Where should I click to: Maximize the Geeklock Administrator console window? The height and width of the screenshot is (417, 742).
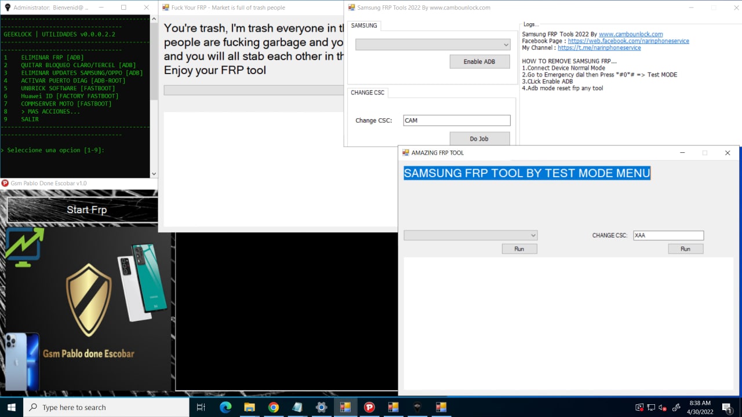(123, 8)
